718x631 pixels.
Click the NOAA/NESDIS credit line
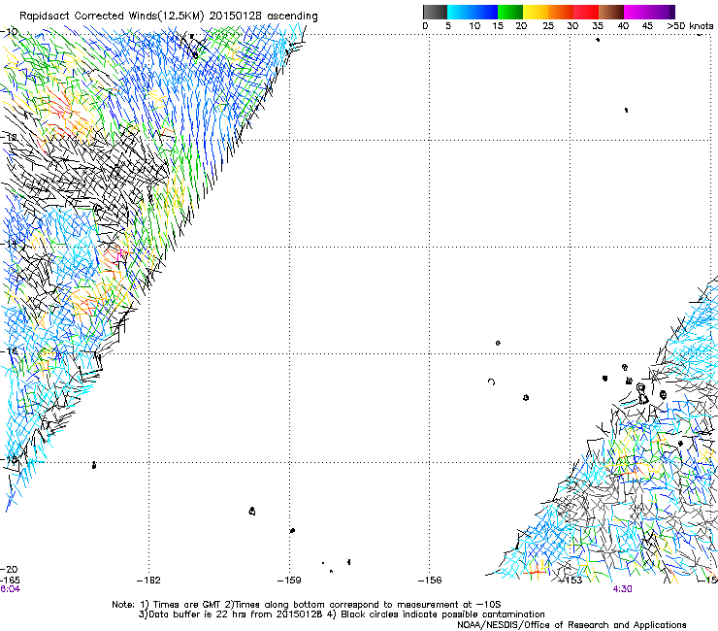pos(571,625)
